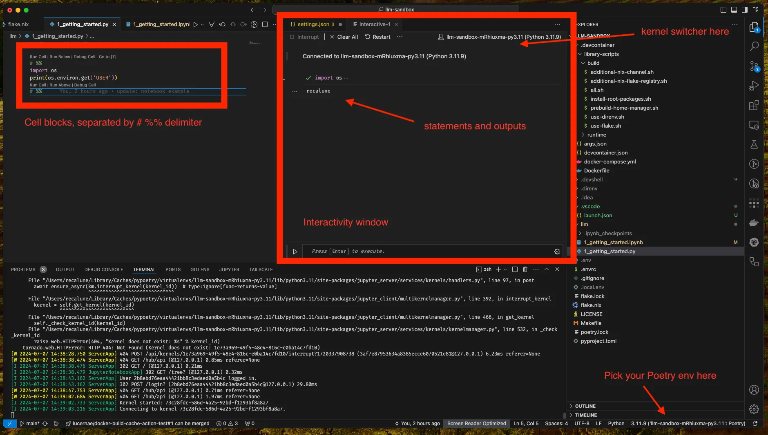The image size is (768, 435).
Task: Open notifications bell in status bar
Action: pos(755,424)
